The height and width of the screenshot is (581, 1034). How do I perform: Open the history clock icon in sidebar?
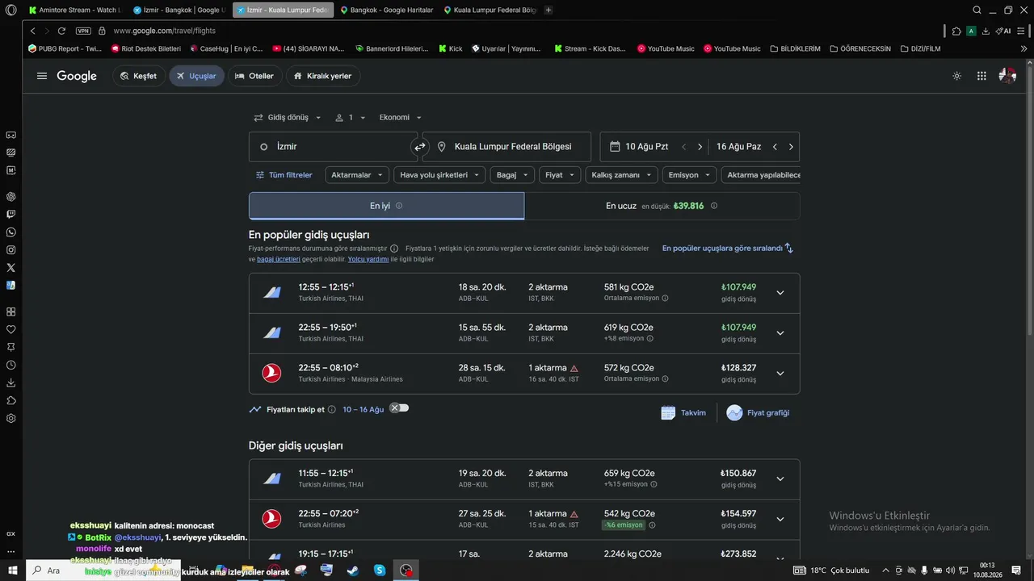[x=11, y=365]
